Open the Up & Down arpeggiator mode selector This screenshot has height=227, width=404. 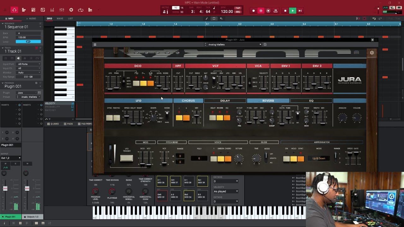tap(319, 158)
